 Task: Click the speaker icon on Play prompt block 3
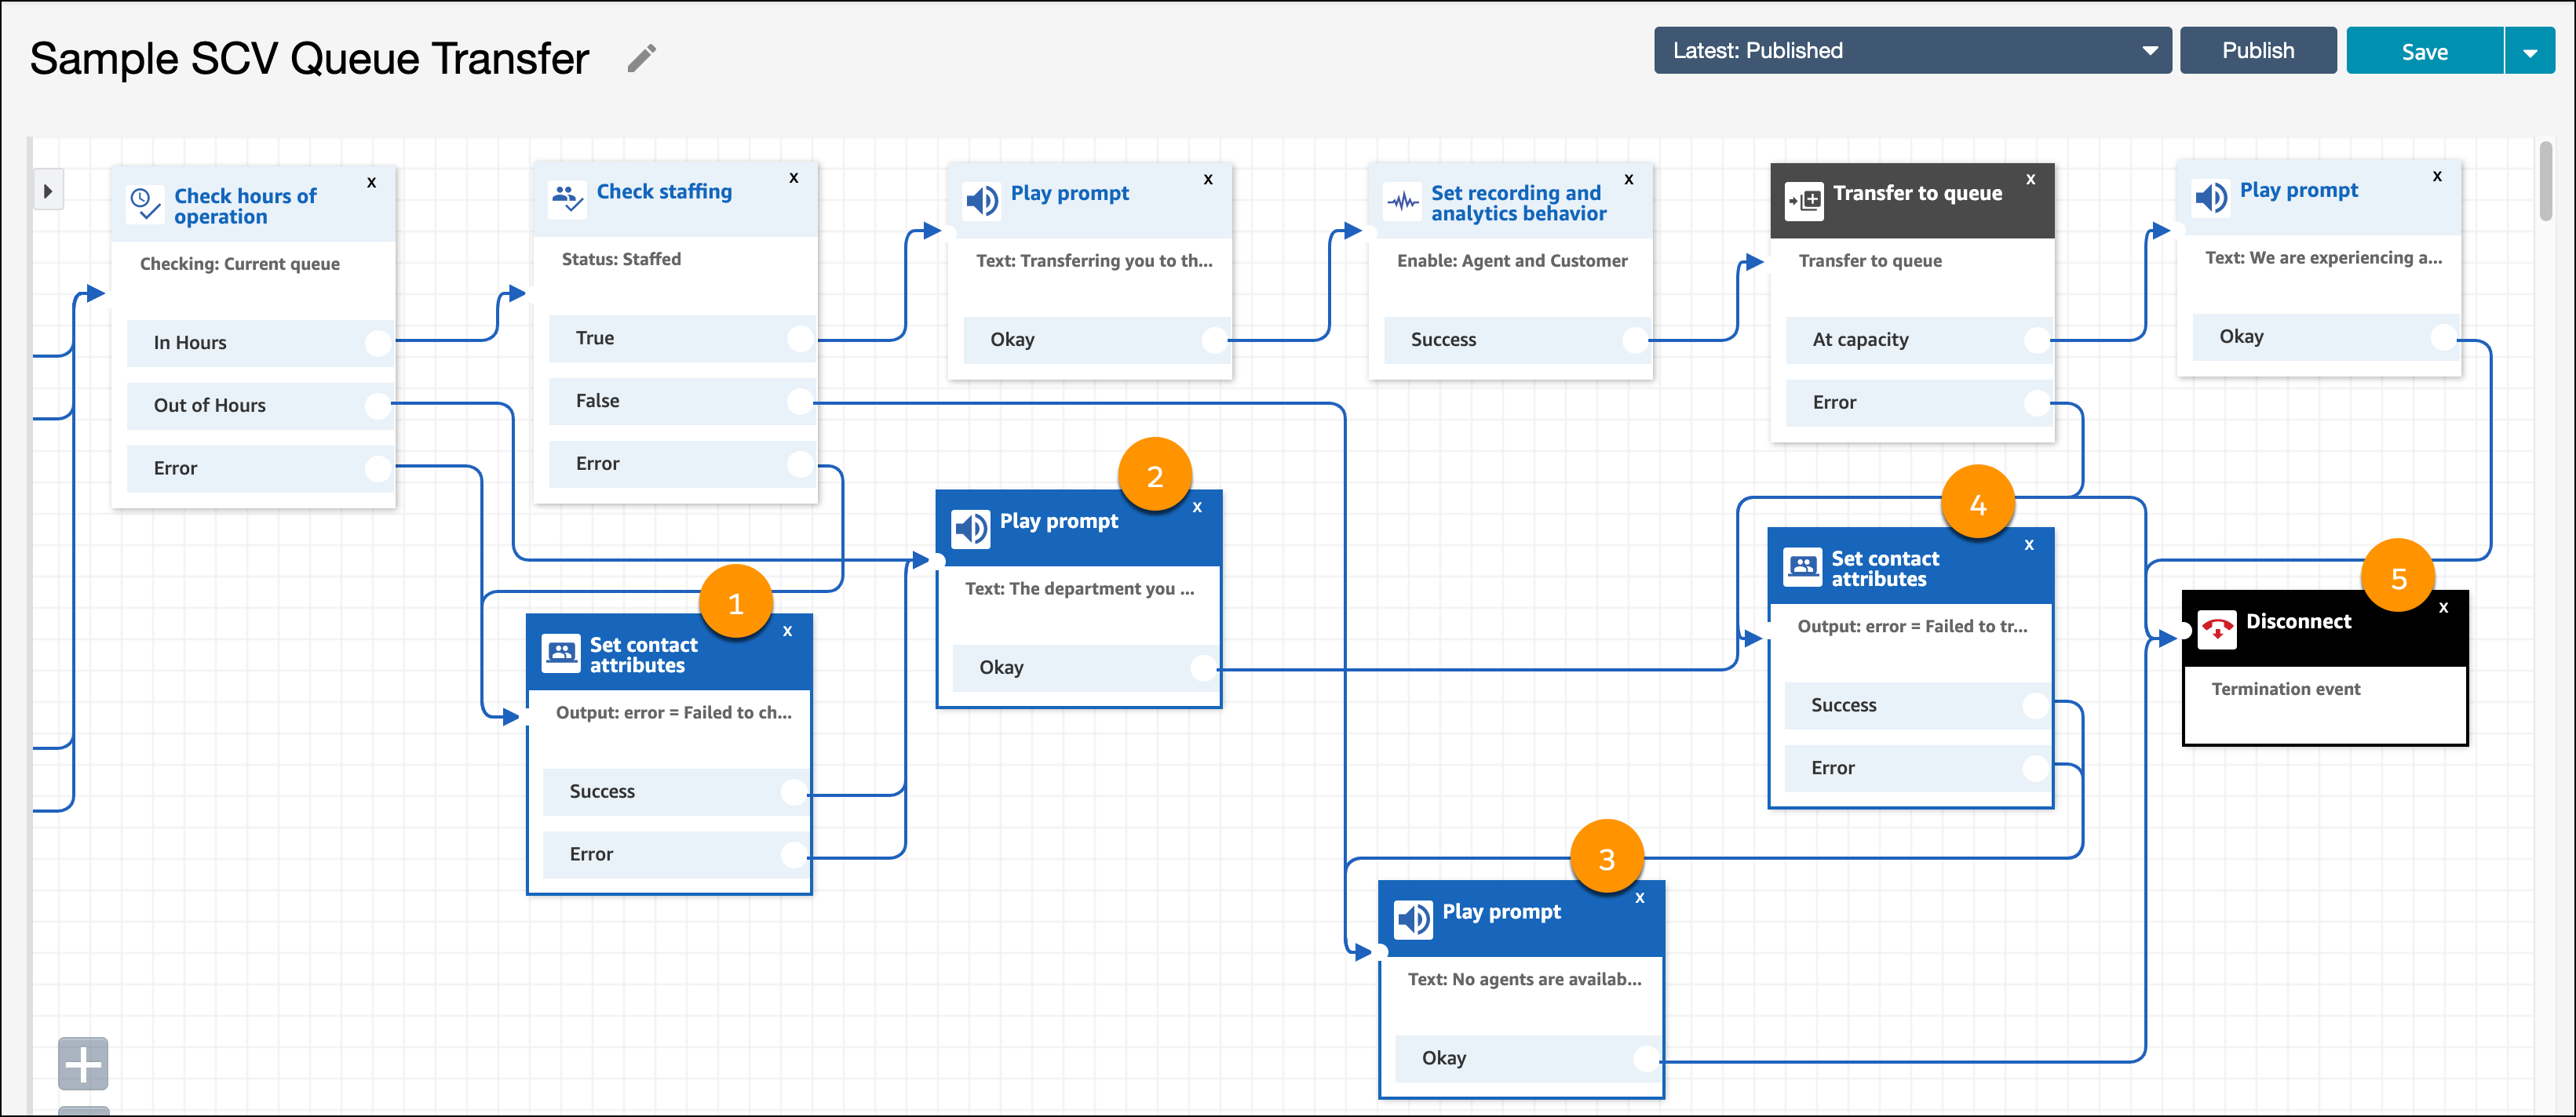(x=1413, y=919)
